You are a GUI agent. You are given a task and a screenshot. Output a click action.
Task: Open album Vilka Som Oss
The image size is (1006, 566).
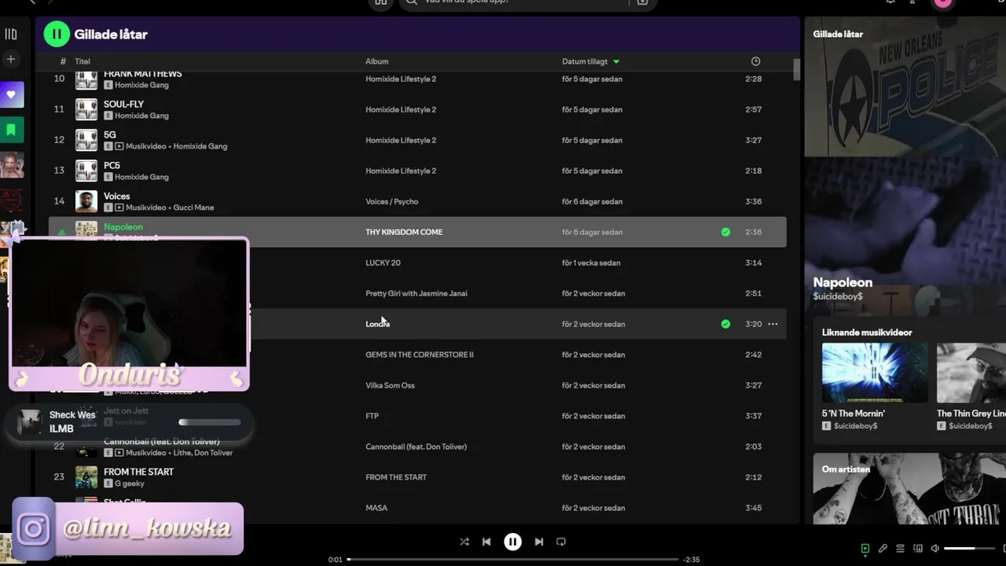tap(390, 385)
